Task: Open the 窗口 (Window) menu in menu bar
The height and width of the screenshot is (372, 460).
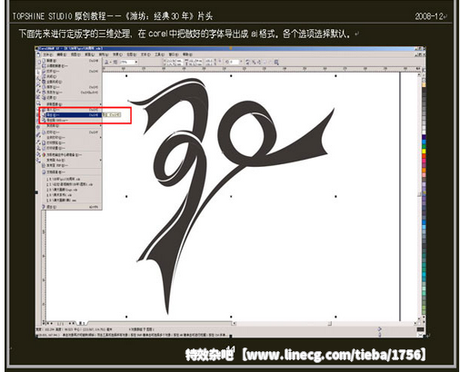Action: pos(174,54)
